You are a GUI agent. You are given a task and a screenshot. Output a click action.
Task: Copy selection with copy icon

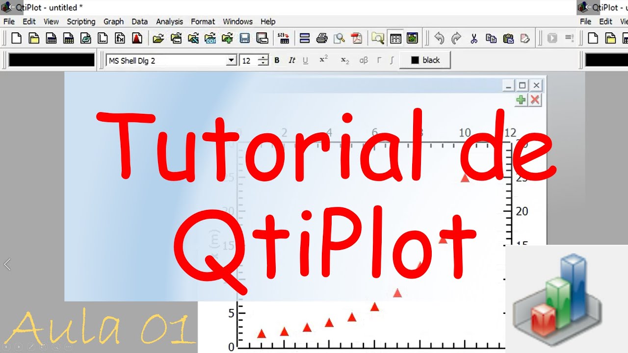tap(491, 38)
